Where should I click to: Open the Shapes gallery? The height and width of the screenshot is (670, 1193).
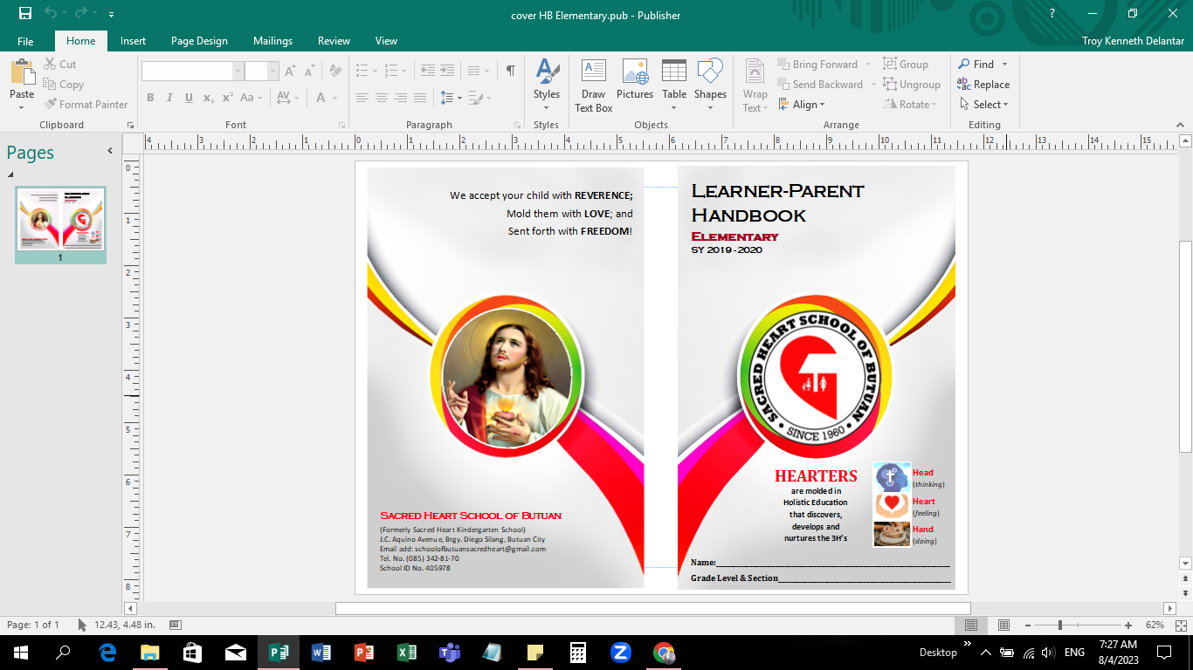tap(710, 85)
